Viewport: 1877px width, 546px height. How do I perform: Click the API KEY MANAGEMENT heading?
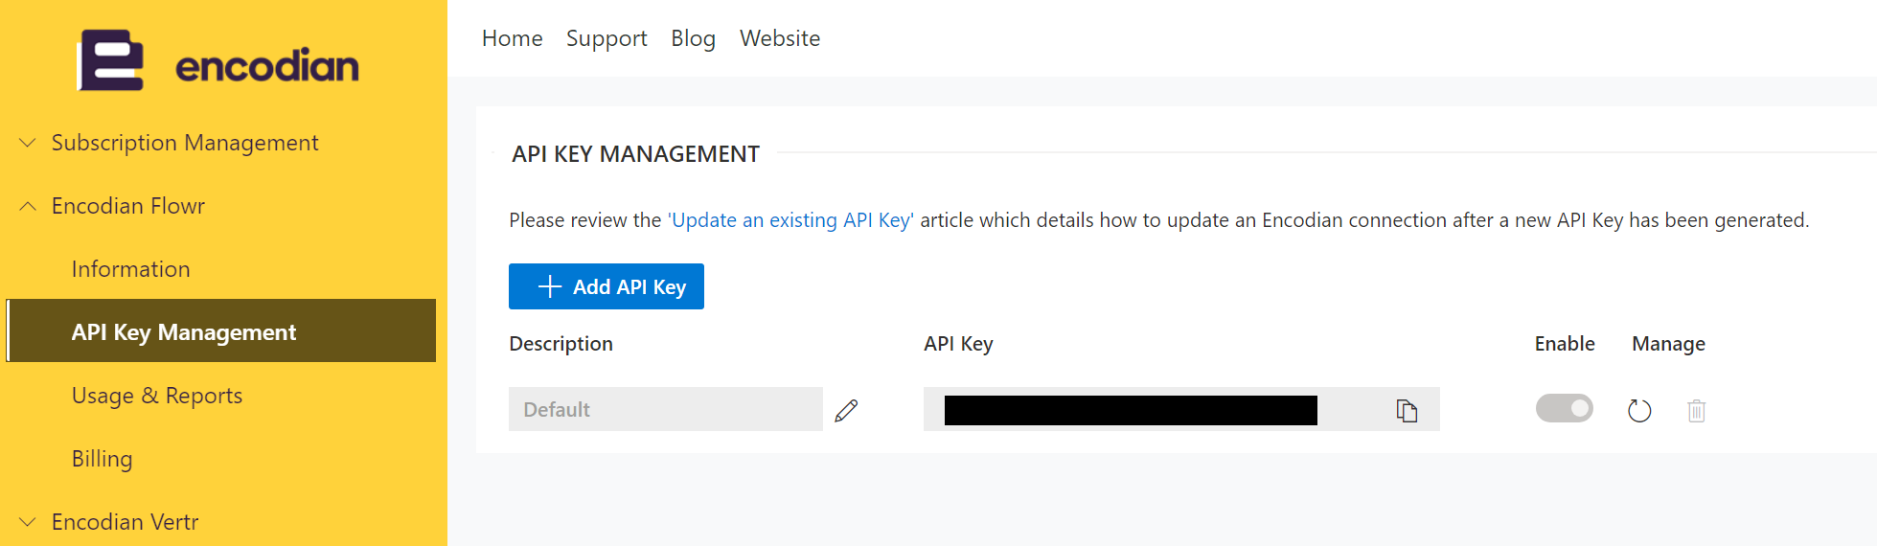click(x=635, y=154)
